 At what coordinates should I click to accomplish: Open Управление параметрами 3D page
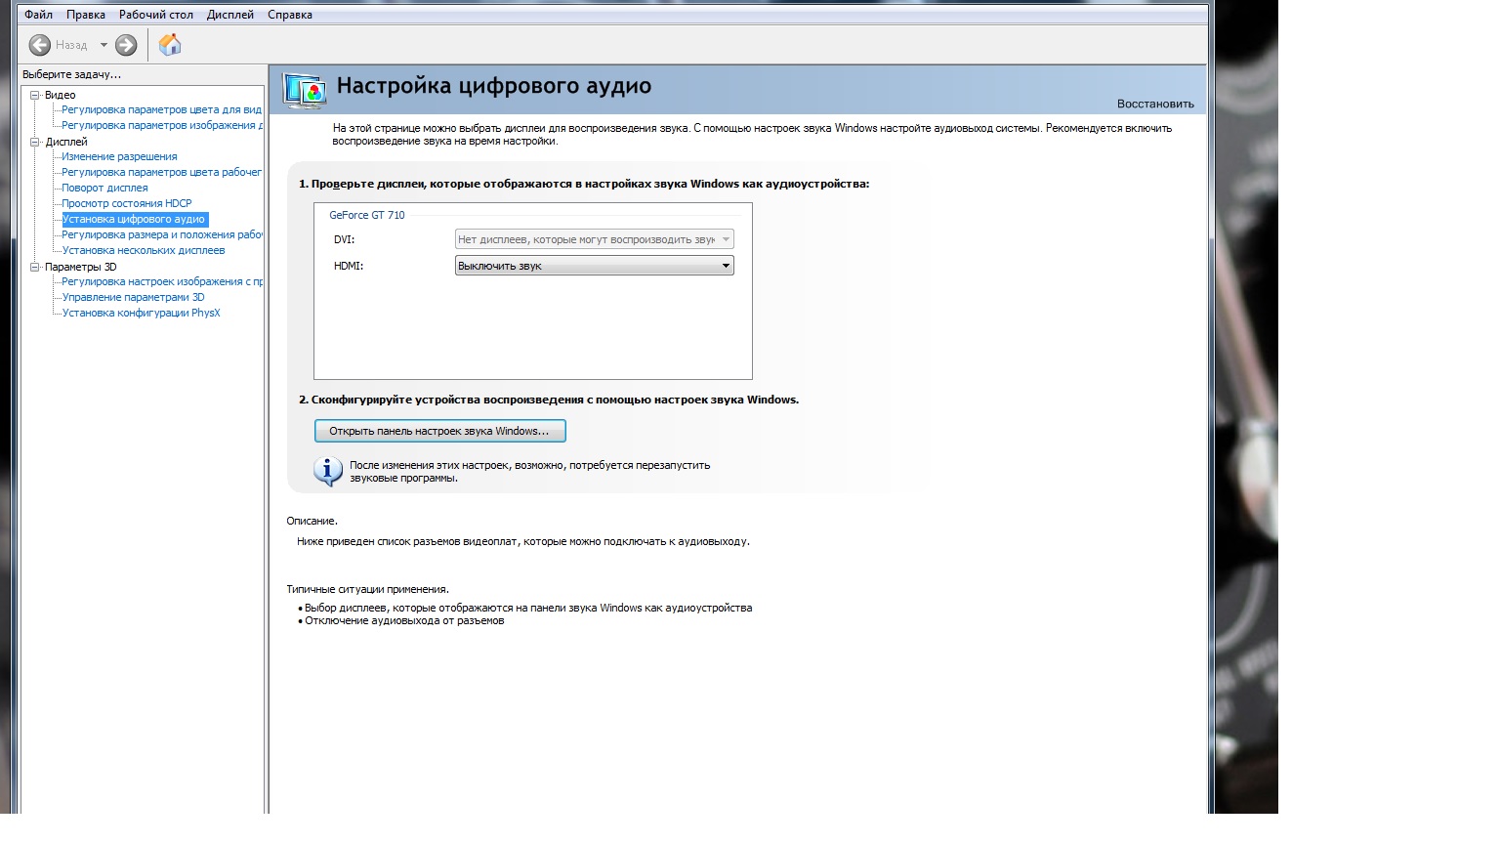tap(133, 297)
